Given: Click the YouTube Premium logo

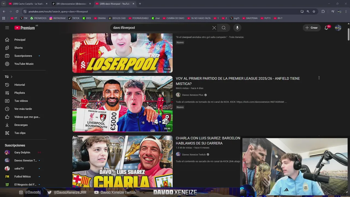Looking at the screenshot, I should click(x=25, y=28).
